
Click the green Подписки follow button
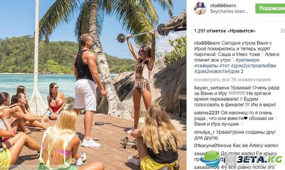tap(270, 8)
